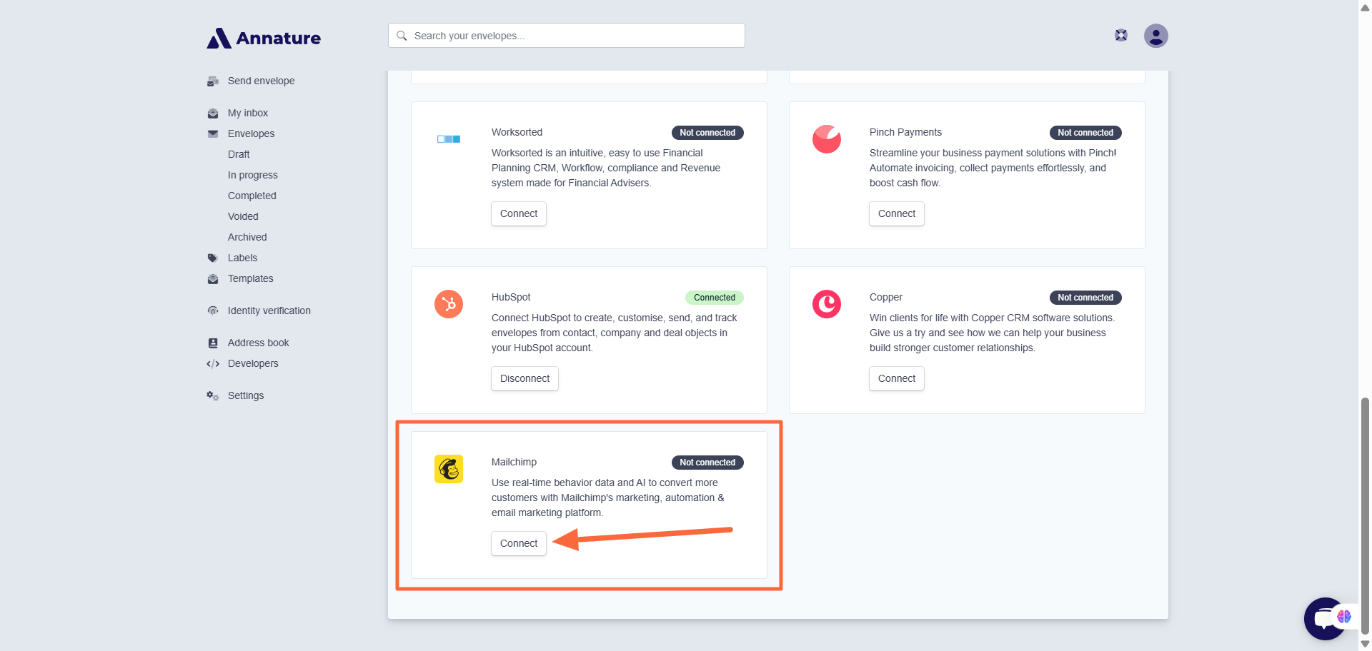Click the Annature logo

[264, 38]
